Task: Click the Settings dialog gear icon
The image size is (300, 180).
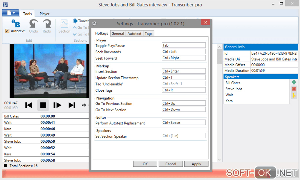Action: (94, 23)
